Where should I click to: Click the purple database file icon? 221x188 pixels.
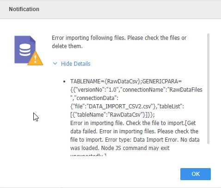click(x=25, y=50)
